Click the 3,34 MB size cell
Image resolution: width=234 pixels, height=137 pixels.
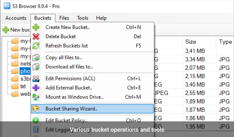click(195, 60)
